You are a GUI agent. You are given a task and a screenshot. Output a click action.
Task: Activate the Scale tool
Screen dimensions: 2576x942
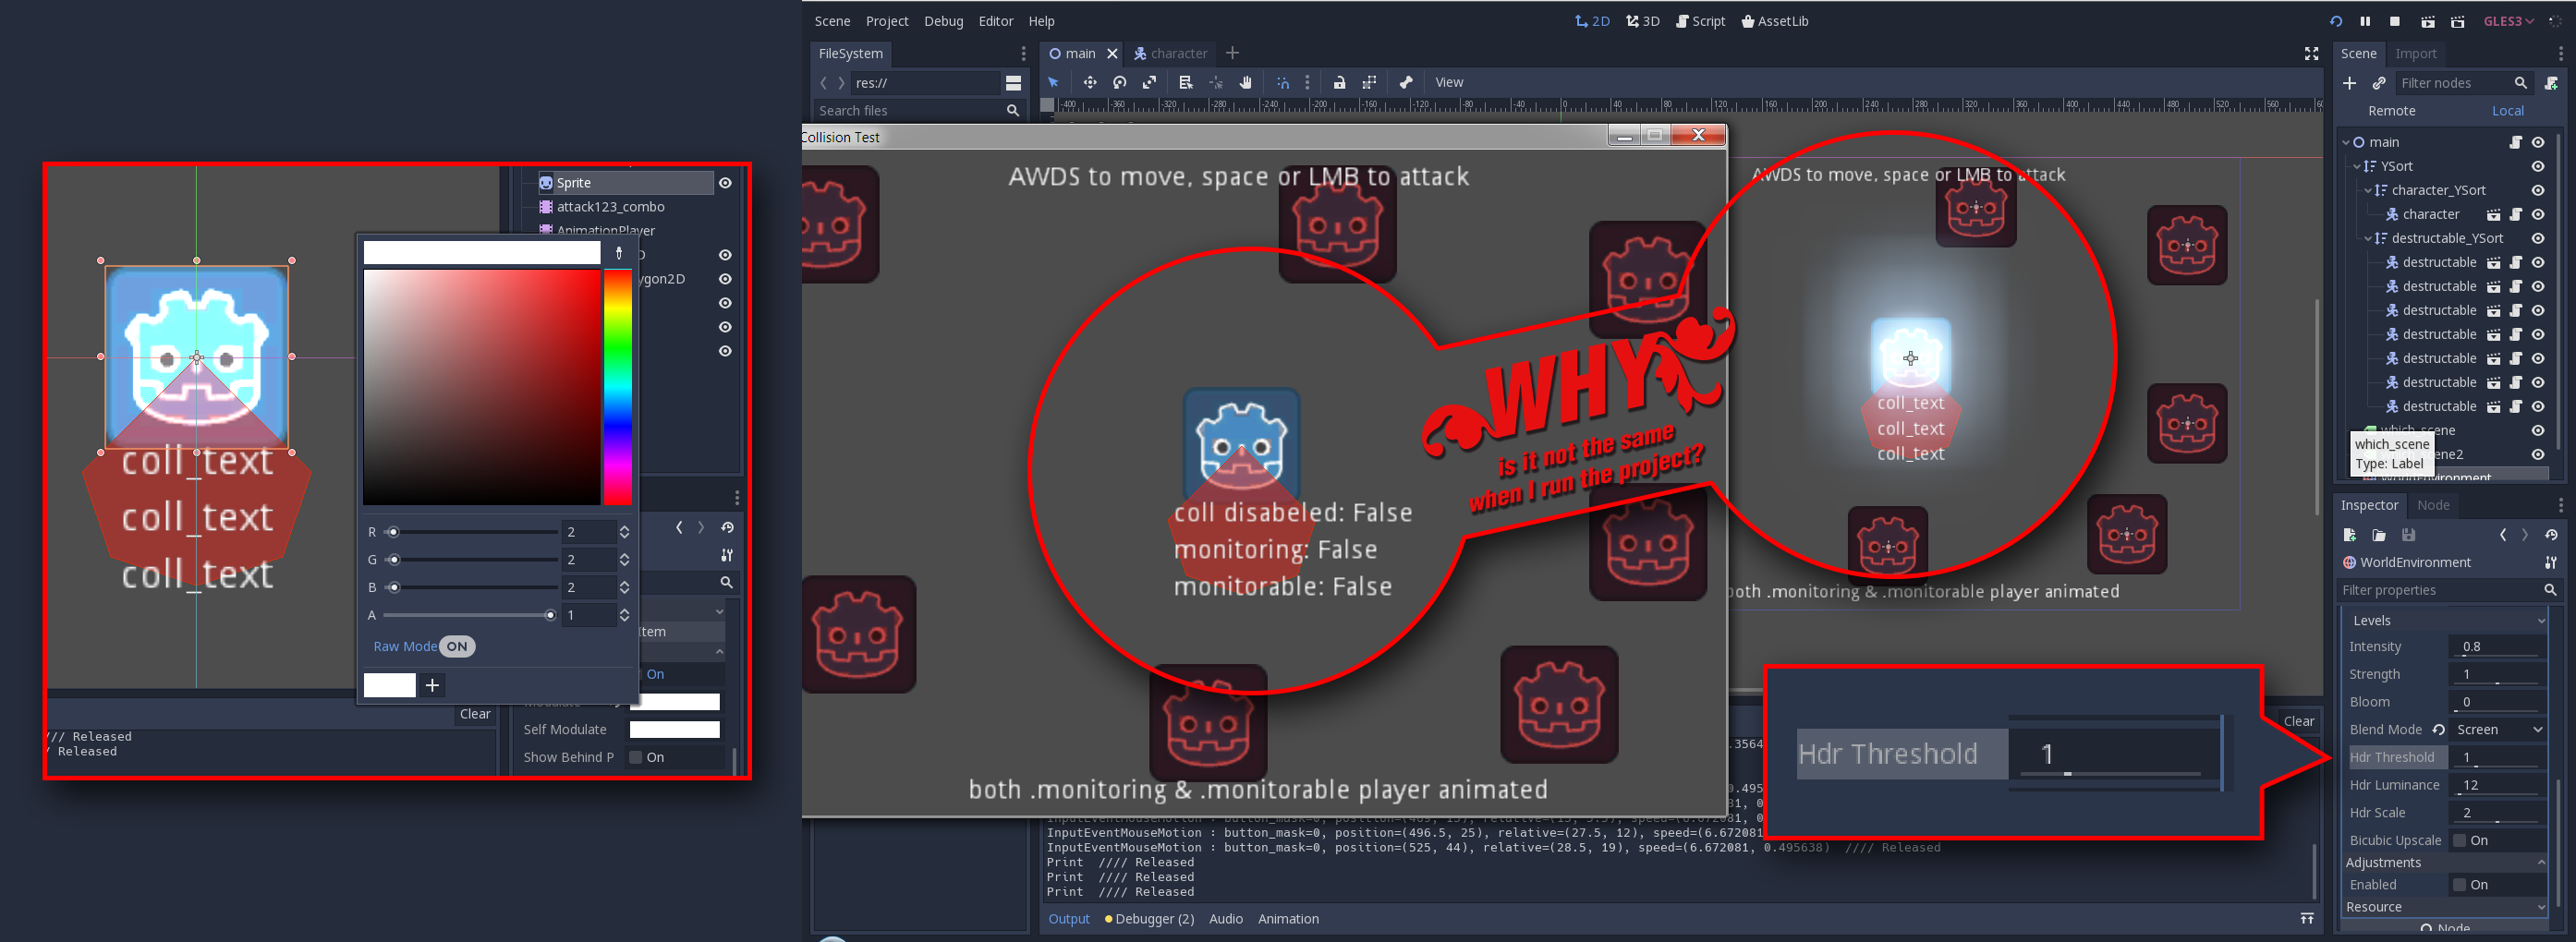(1149, 82)
